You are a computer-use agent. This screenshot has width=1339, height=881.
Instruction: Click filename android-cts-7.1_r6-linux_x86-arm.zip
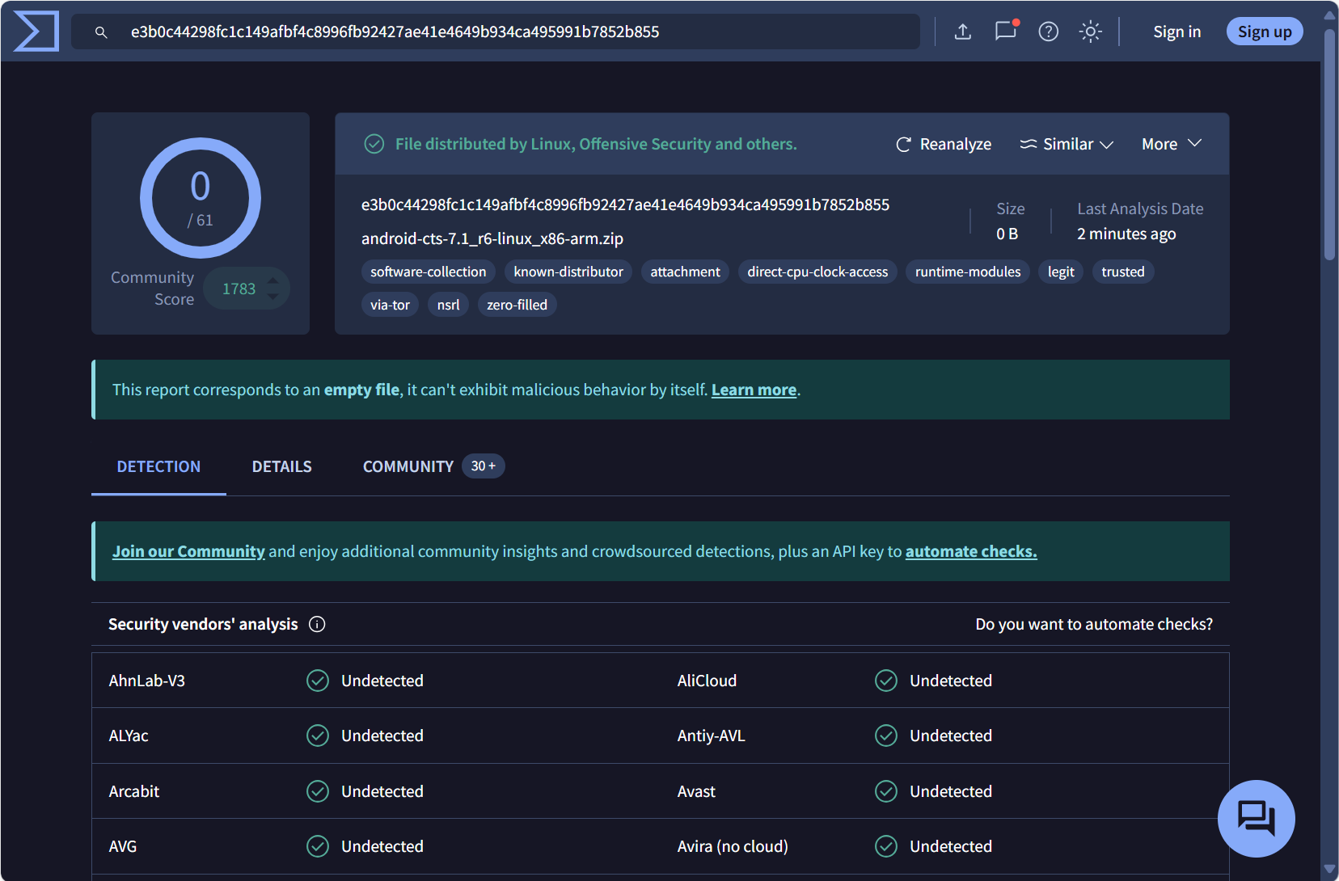coord(492,238)
